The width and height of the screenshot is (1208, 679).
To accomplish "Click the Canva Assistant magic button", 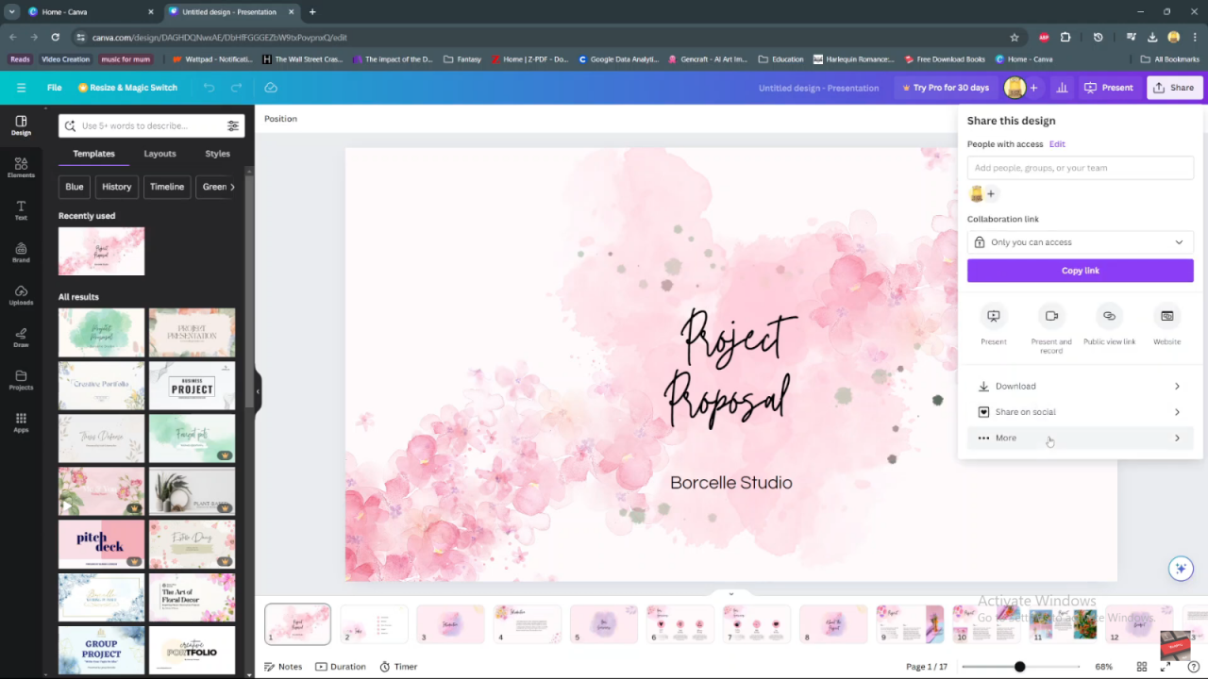I will tap(1181, 569).
